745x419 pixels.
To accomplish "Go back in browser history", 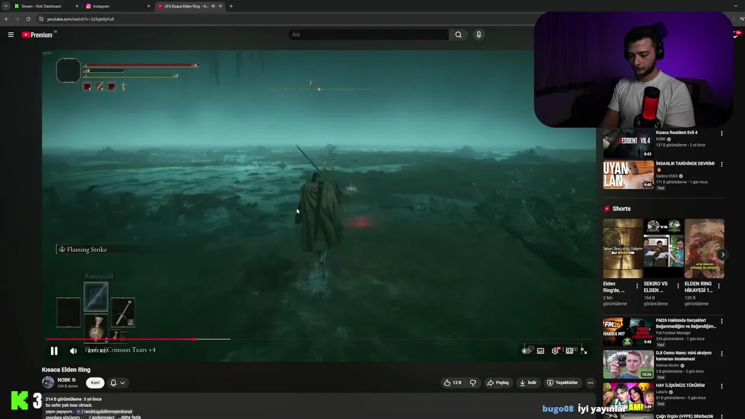I will pos(6,19).
